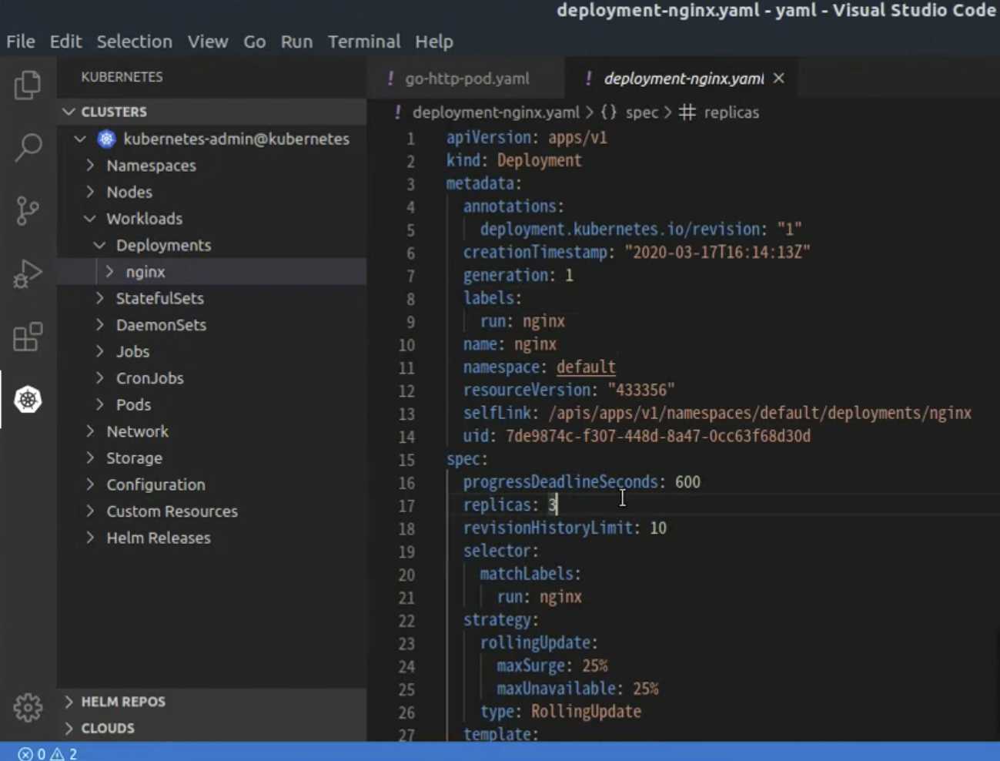Click the replicas breadcrumb segment
This screenshot has width=1000, height=761.
[x=731, y=112]
